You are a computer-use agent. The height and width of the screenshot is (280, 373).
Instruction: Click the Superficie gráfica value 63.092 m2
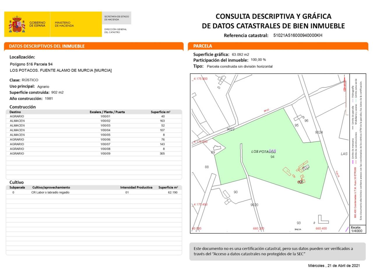point(241,55)
